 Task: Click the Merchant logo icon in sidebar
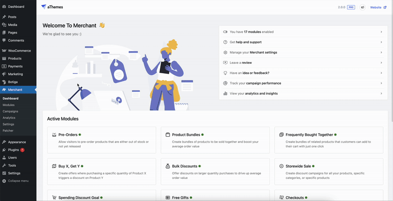coord(4,90)
